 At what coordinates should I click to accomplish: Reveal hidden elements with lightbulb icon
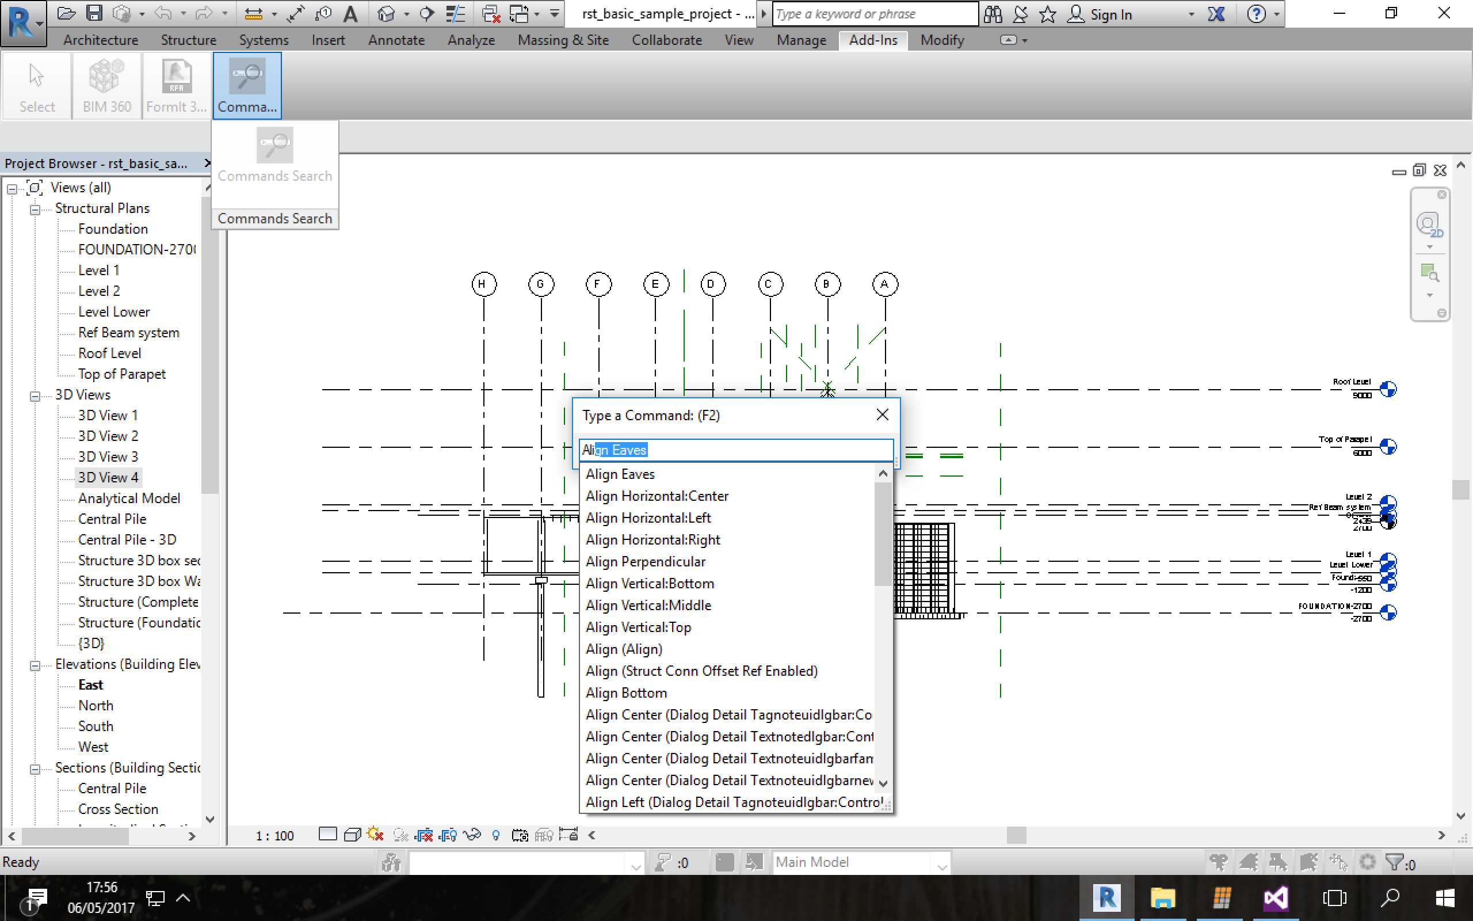click(495, 835)
